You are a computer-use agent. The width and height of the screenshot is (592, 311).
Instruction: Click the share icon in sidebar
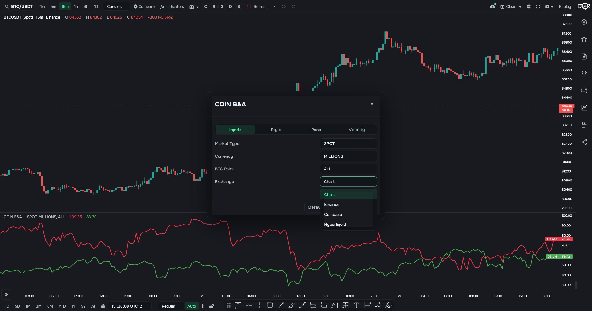tap(584, 142)
